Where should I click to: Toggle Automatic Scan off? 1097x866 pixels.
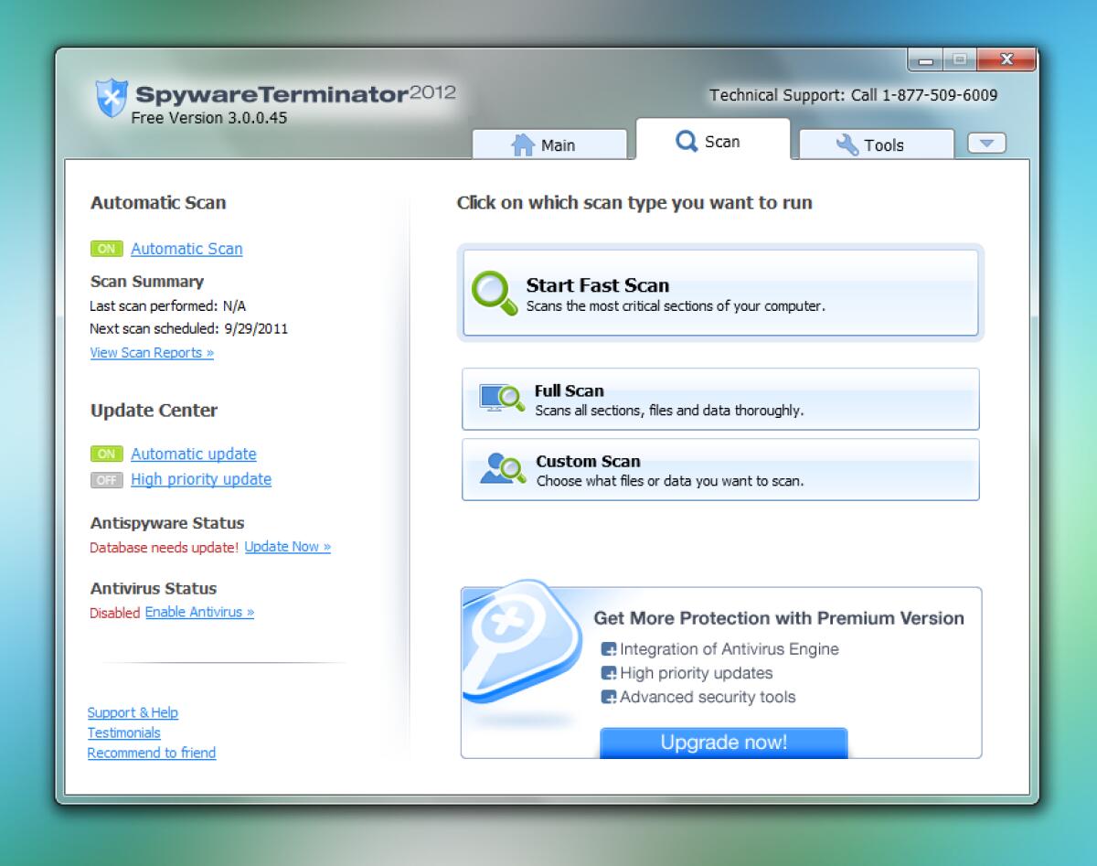(x=106, y=249)
